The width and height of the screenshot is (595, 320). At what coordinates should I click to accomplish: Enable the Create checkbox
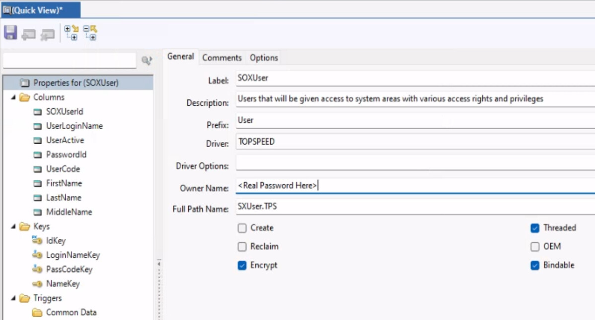242,228
